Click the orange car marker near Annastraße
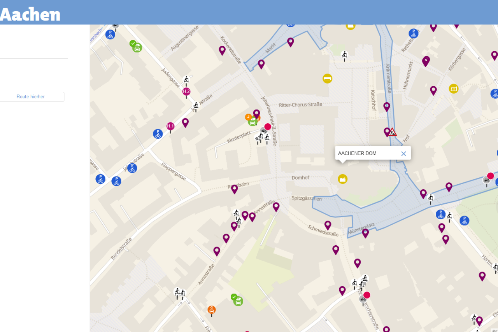This screenshot has height=332, width=498. pyautogui.click(x=212, y=310)
